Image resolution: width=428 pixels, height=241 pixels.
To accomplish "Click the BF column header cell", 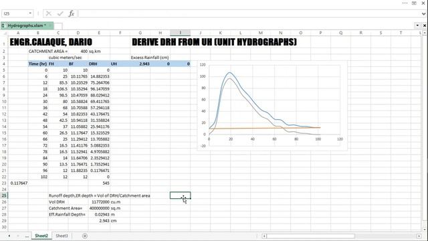I will click(78, 64).
